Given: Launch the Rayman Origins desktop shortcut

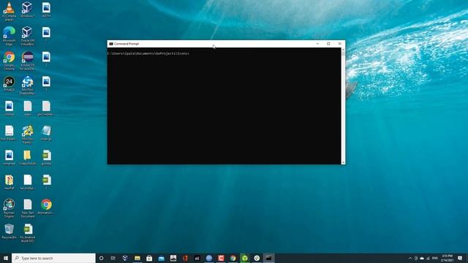Looking at the screenshot, I should point(10,208).
